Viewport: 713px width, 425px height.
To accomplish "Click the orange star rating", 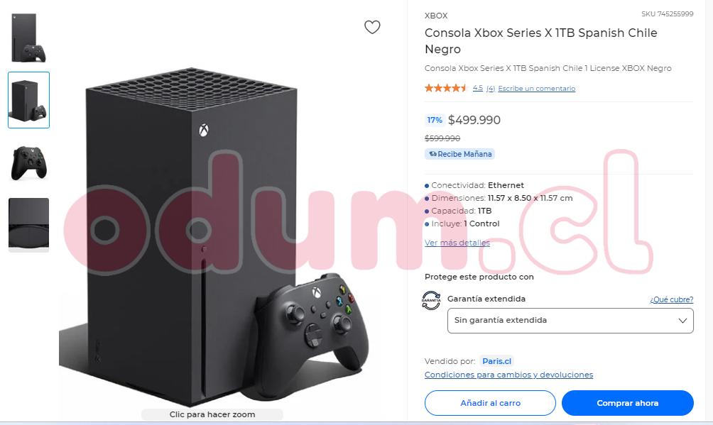I will click(446, 88).
